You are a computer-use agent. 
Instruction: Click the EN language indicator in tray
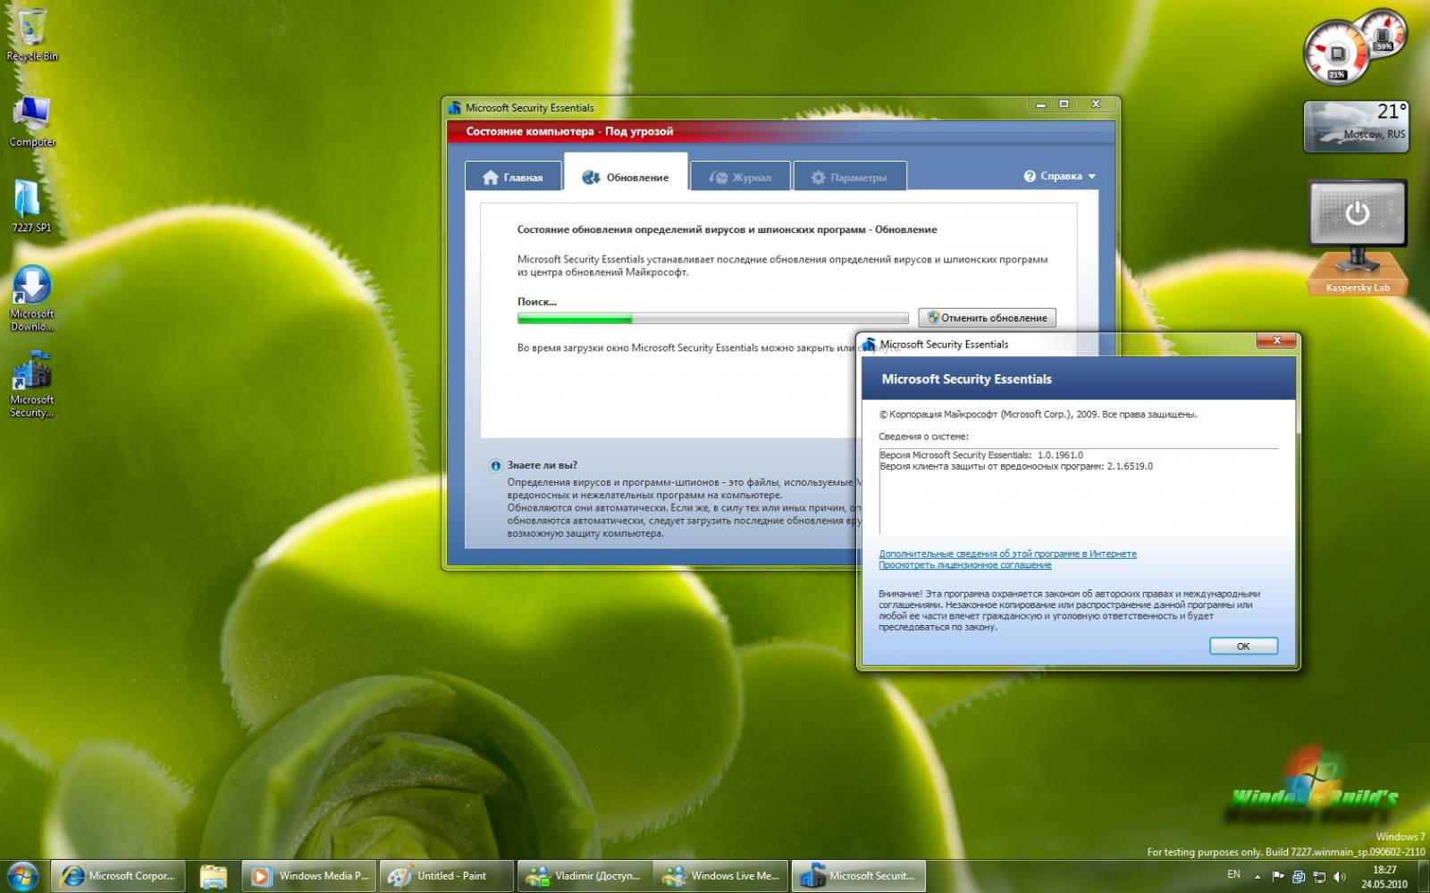[x=1233, y=874]
